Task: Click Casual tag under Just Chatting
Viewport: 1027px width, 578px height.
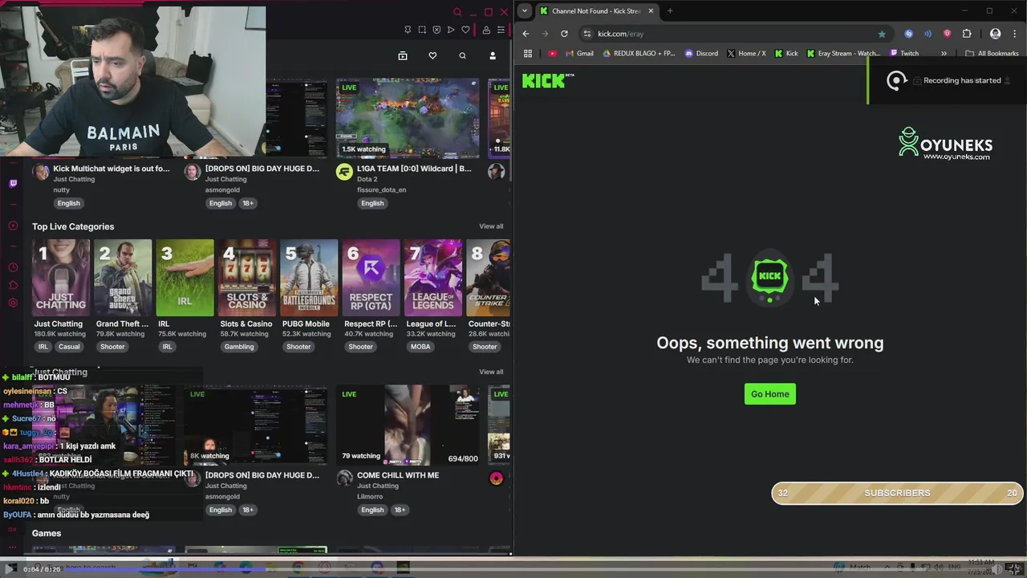Action: click(69, 347)
